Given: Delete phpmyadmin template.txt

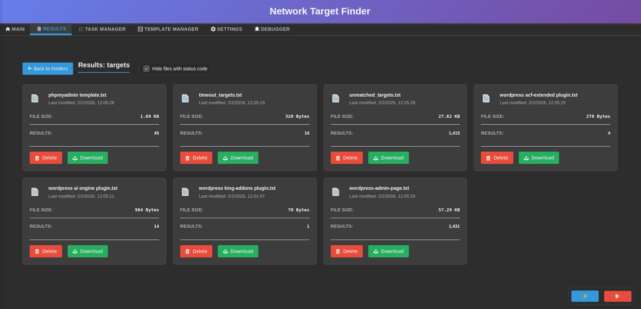Looking at the screenshot, I should click(46, 158).
